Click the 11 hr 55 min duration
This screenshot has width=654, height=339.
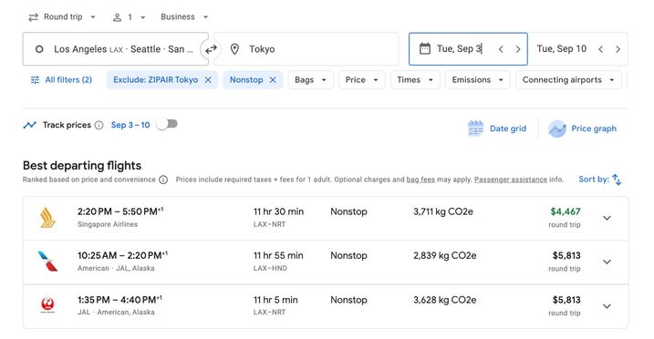coord(278,256)
